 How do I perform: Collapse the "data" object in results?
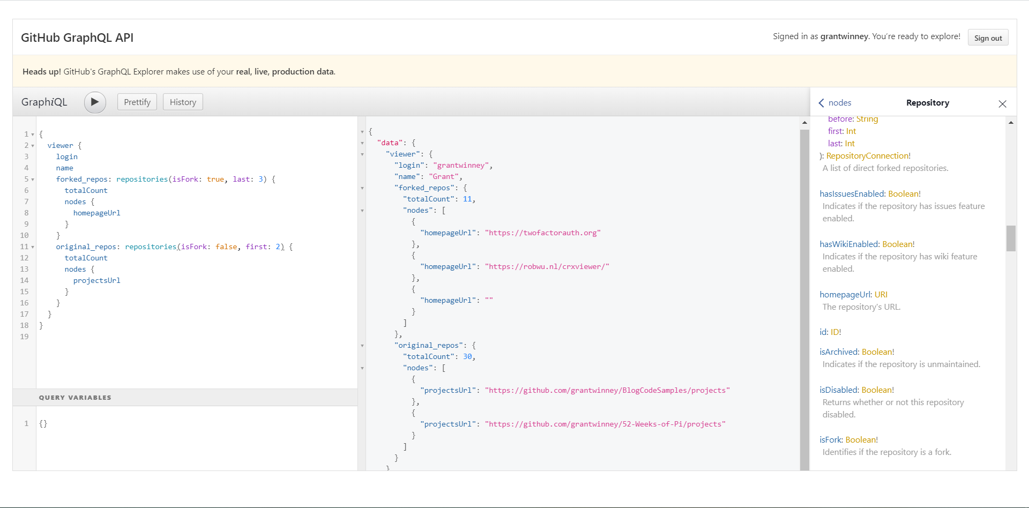362,143
